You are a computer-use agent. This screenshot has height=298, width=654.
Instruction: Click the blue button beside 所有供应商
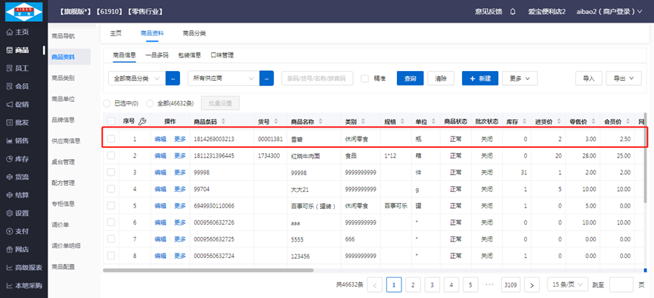coord(267,78)
